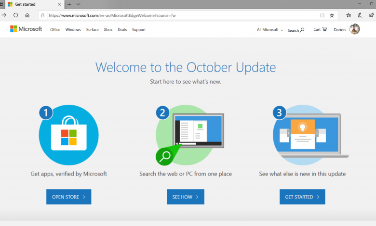
Task: Open the Office menu link
Action: click(x=55, y=30)
